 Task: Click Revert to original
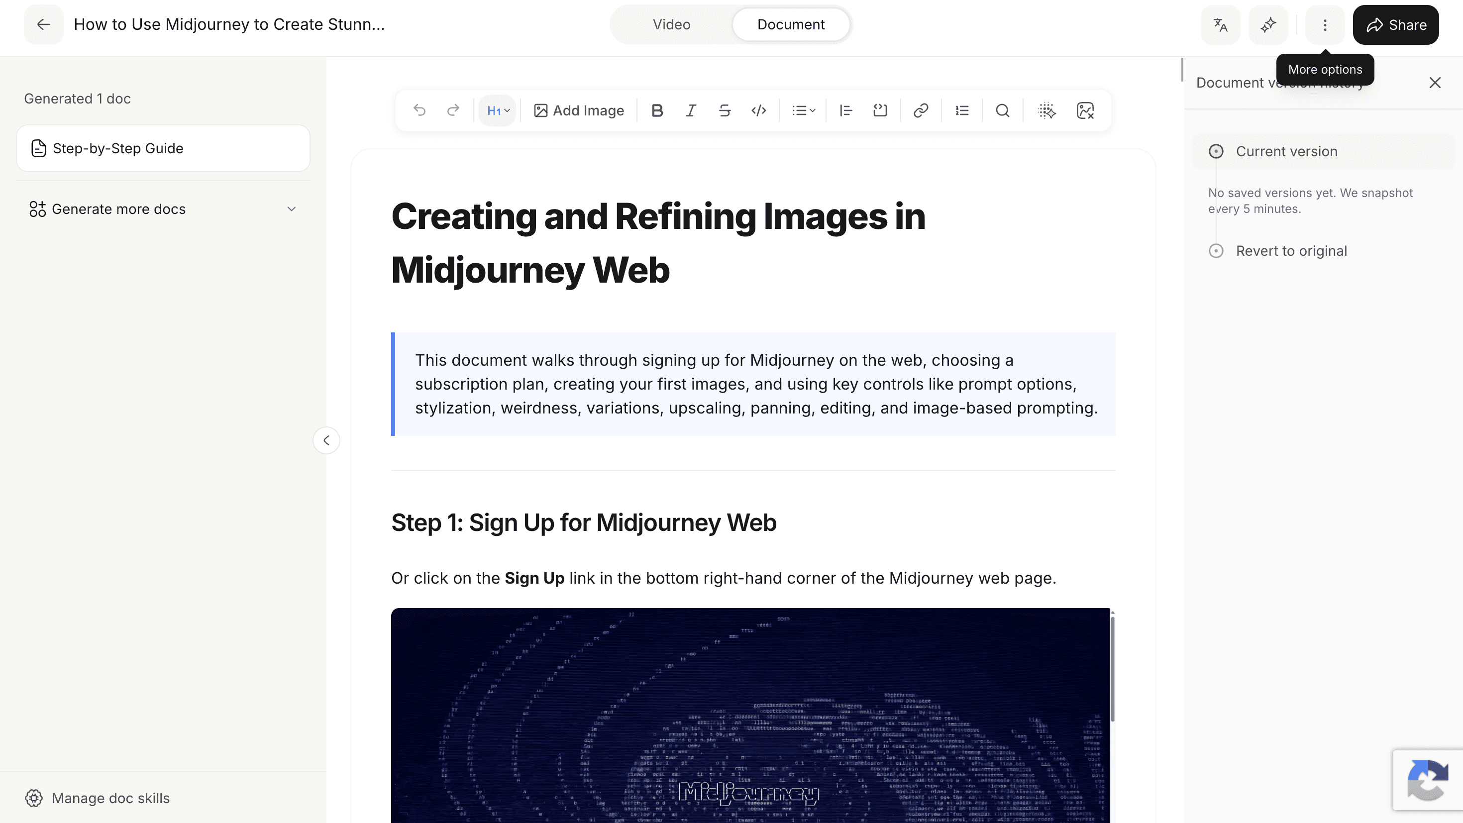tap(1291, 251)
